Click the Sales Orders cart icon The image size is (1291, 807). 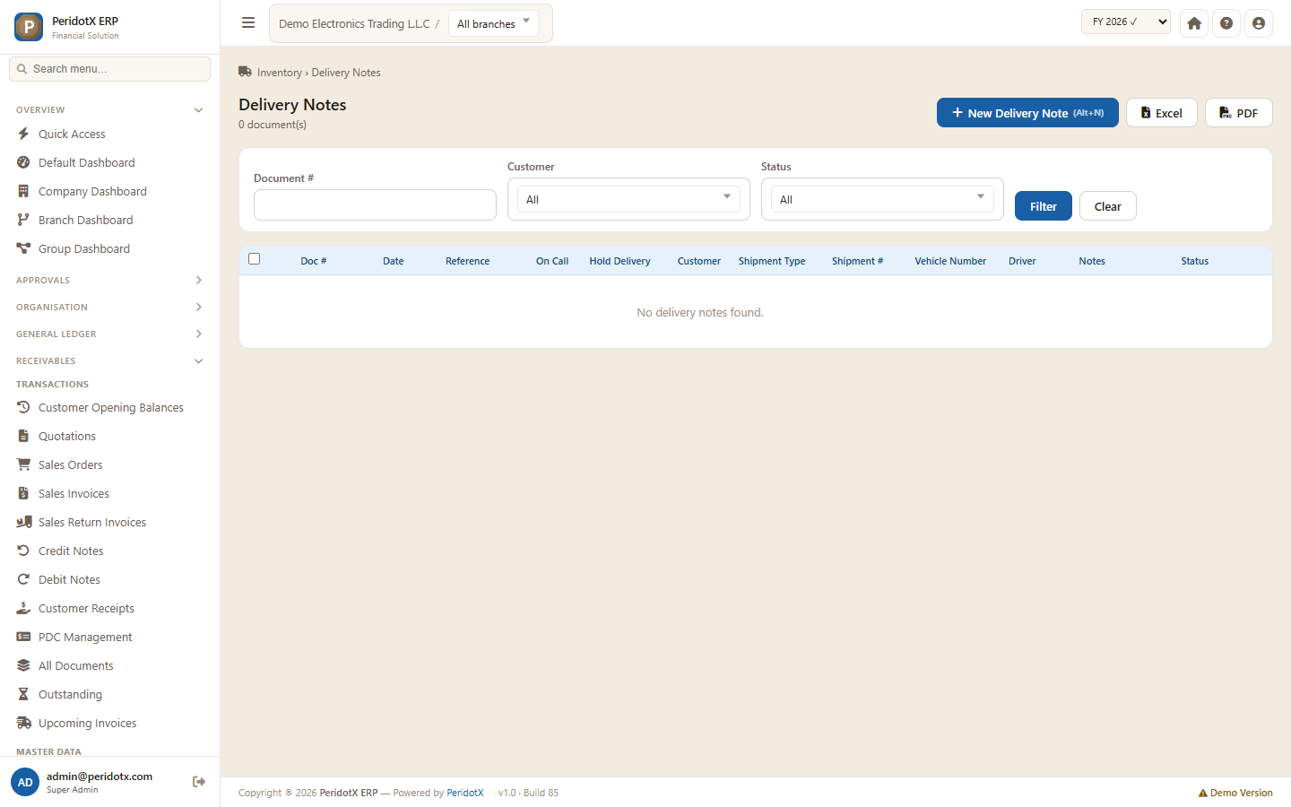23,464
